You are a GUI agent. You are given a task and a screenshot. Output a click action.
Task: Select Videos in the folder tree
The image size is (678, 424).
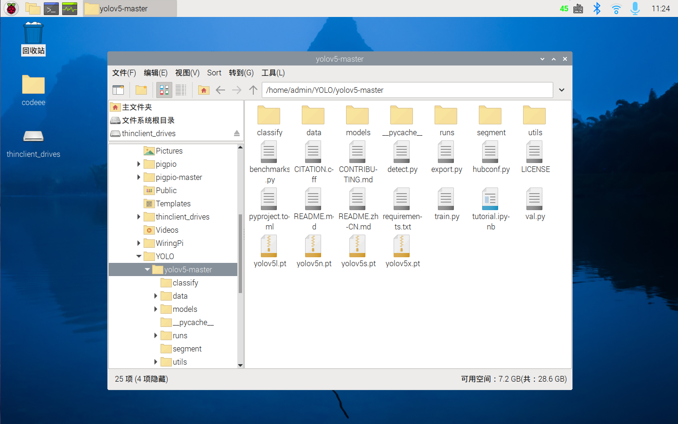click(161, 230)
